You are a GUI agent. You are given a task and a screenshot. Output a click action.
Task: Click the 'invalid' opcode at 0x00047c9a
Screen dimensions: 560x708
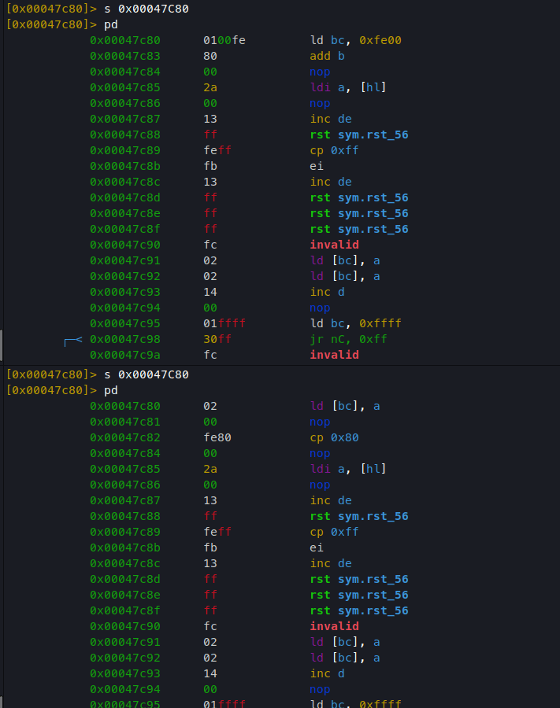[335, 355]
